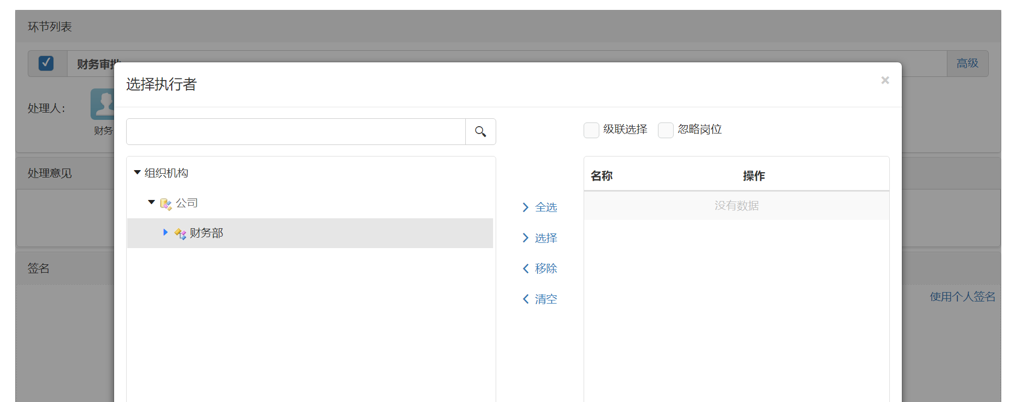
Task: Click the right chevron beside 全选
Action: point(526,208)
